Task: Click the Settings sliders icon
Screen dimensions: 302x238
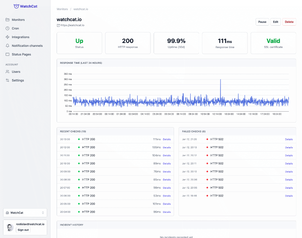Action: click(x=8, y=80)
